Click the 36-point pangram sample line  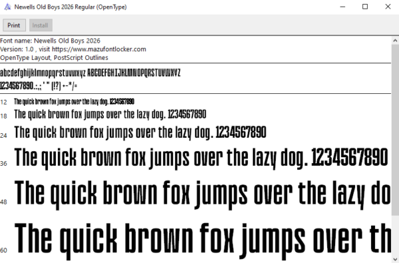click(x=201, y=158)
